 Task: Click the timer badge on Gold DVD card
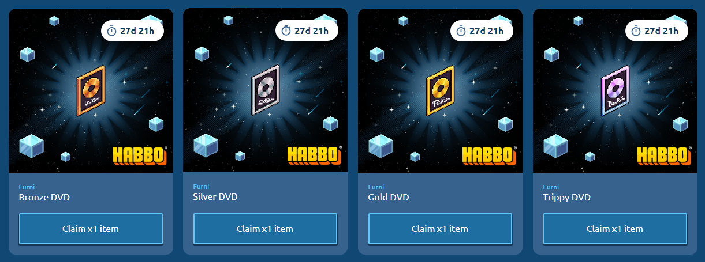pyautogui.click(x=482, y=31)
